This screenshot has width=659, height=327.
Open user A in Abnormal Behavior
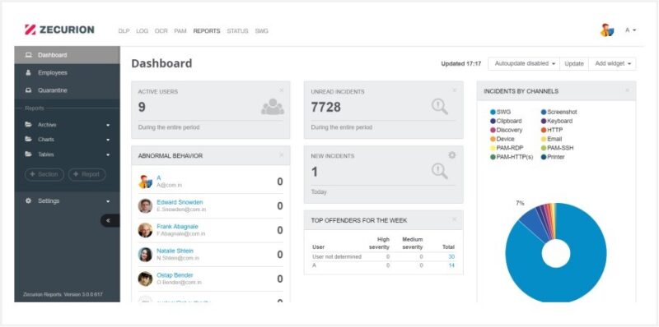159,177
